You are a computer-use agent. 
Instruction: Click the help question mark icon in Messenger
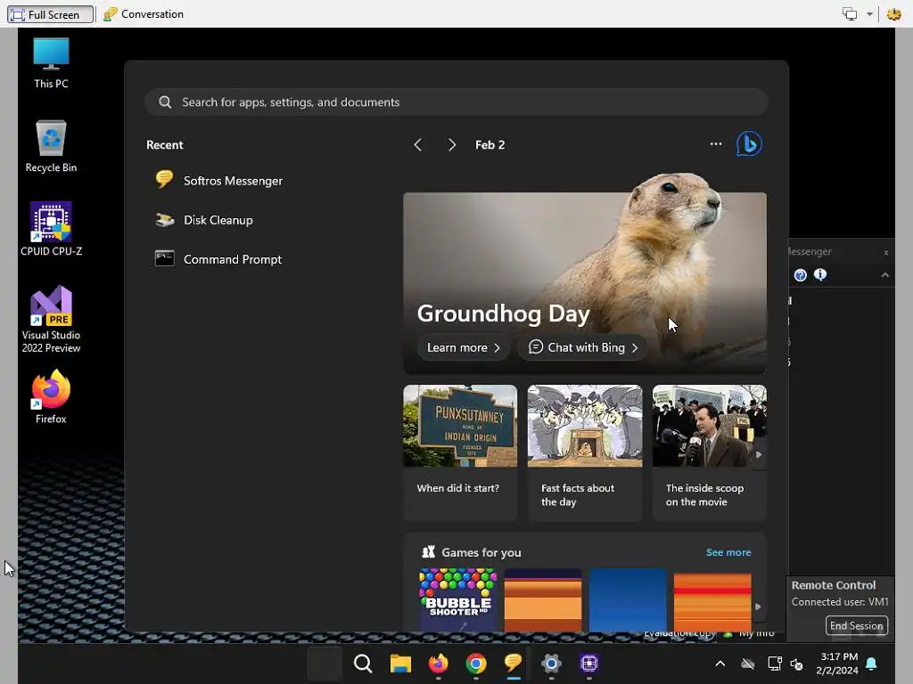pyautogui.click(x=801, y=275)
